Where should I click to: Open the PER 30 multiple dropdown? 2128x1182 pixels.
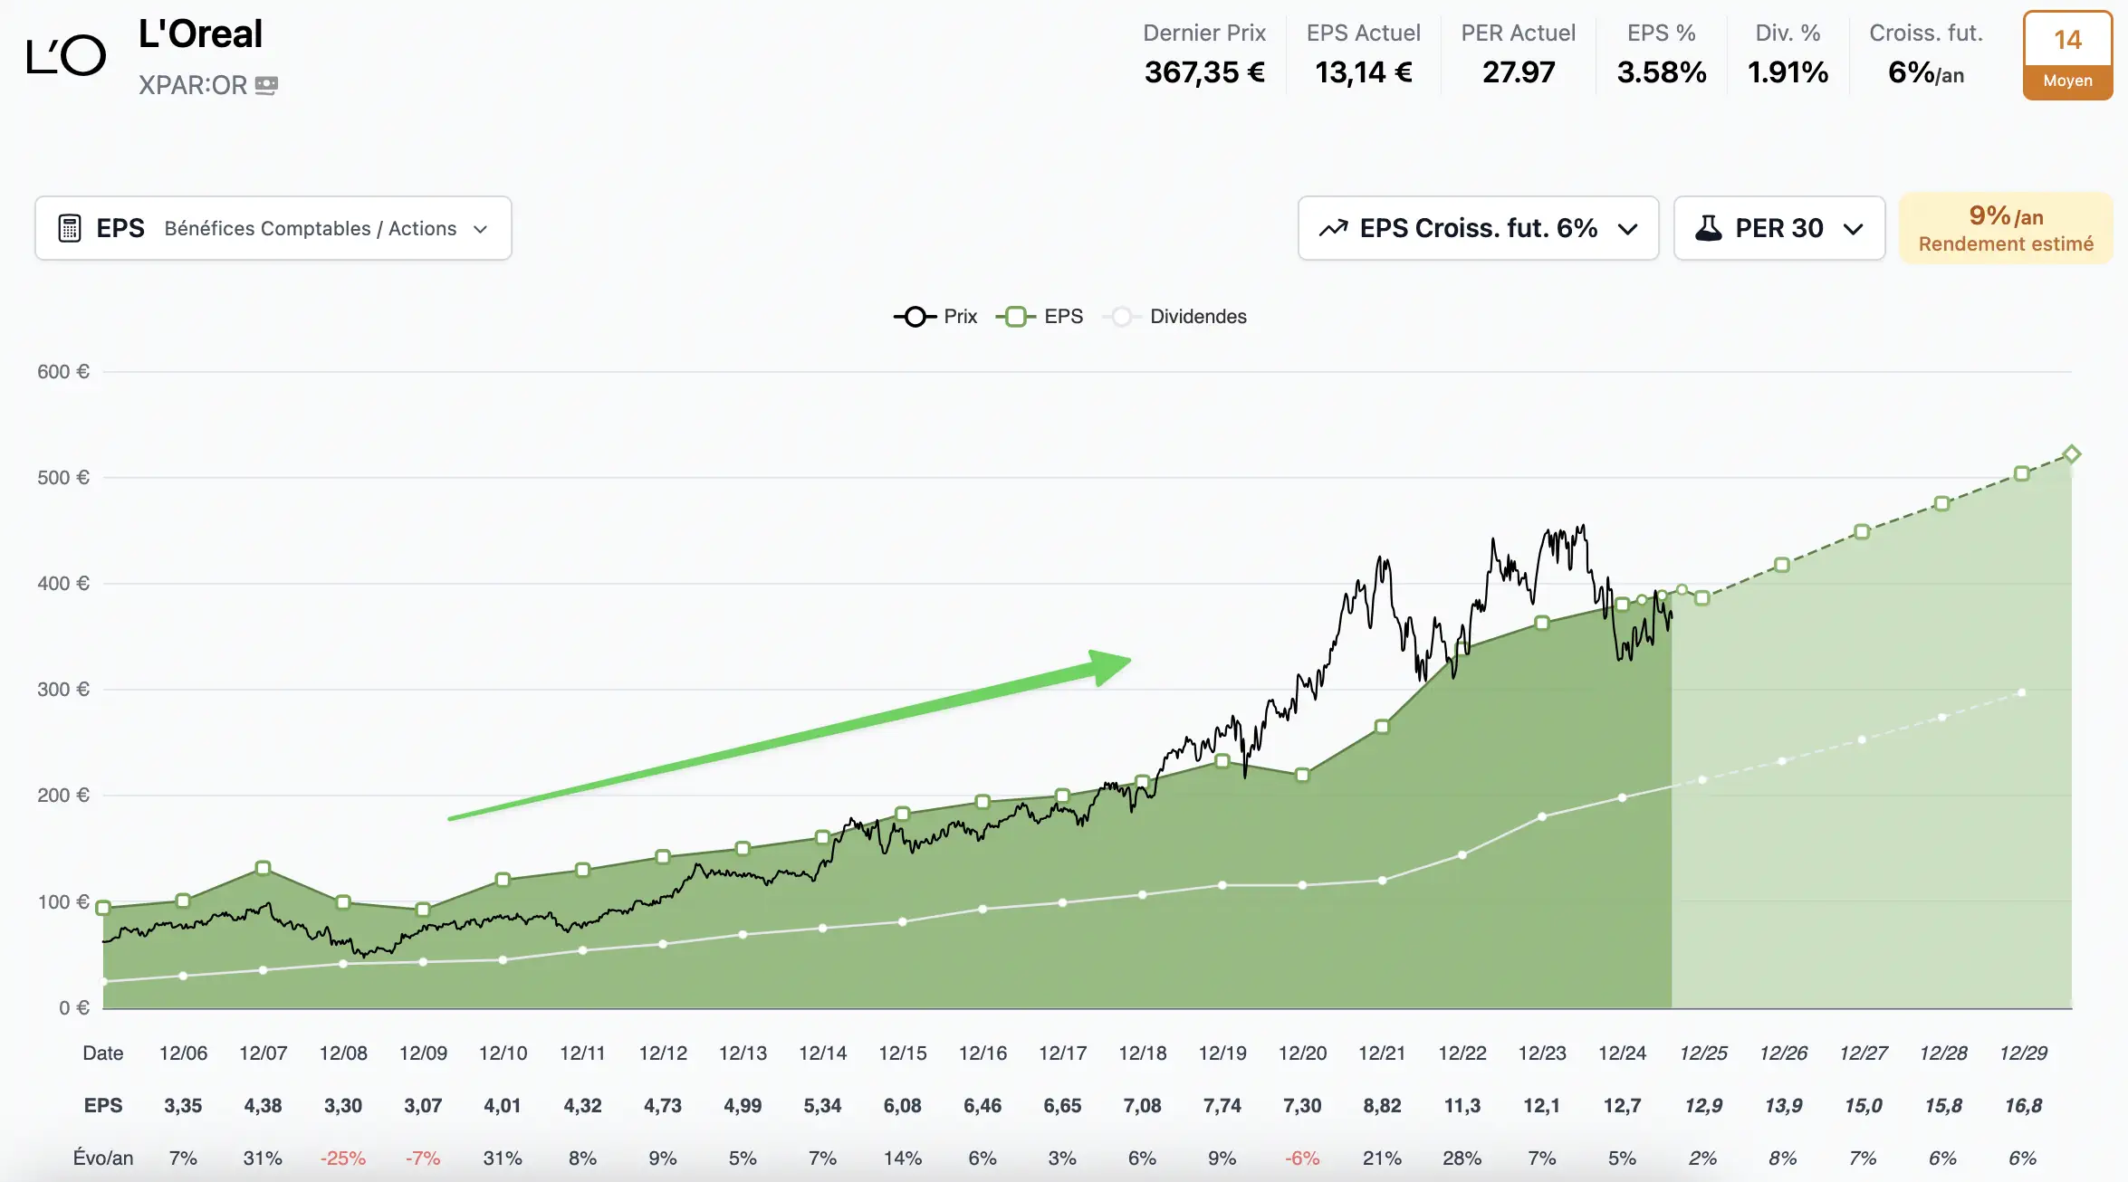click(1778, 228)
